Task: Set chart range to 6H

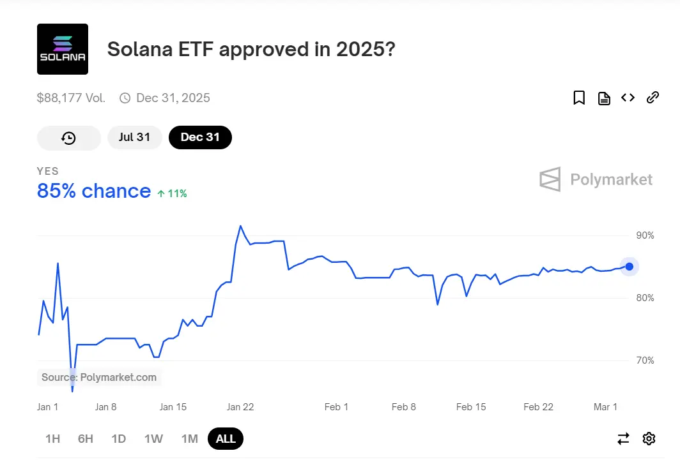Action: click(x=86, y=438)
